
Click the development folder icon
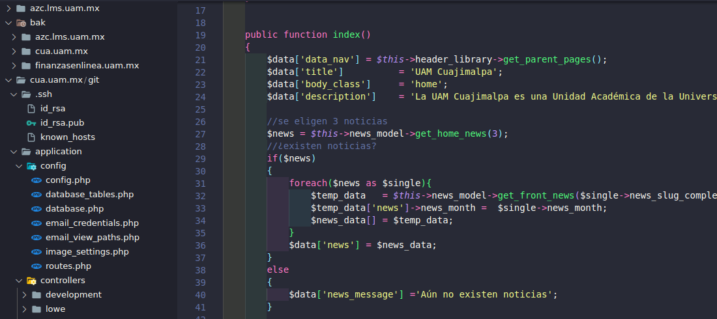[37, 295]
